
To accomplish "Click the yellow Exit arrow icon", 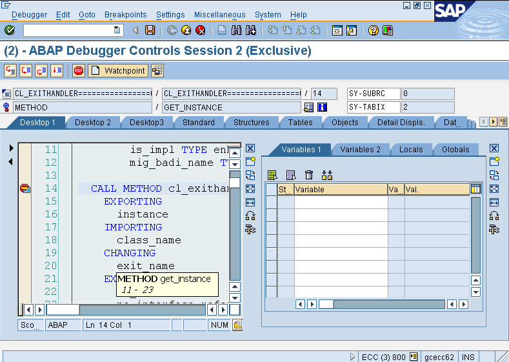I will tap(186, 30).
